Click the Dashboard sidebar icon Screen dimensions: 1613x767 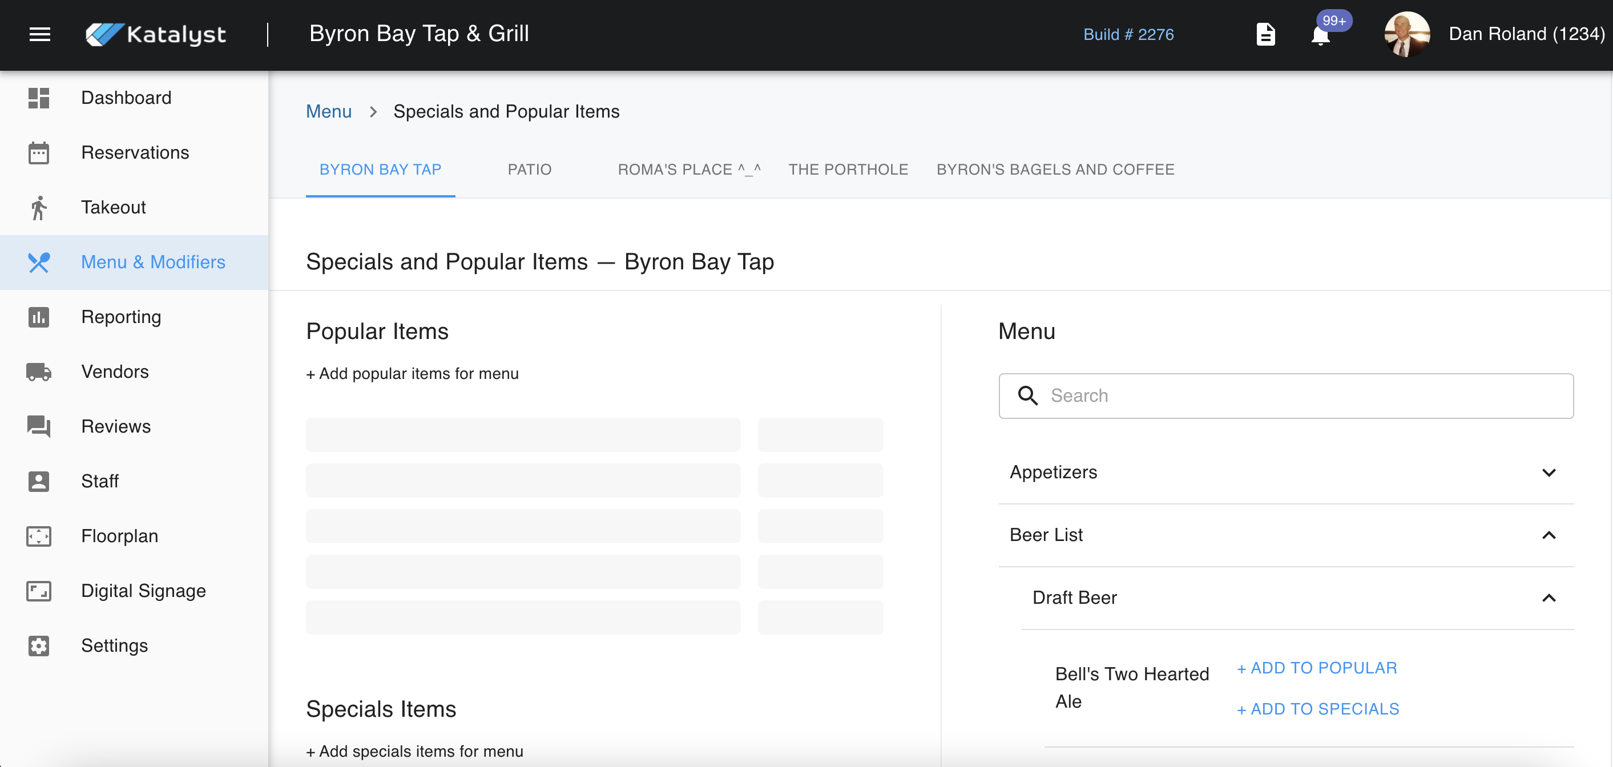[x=38, y=98]
